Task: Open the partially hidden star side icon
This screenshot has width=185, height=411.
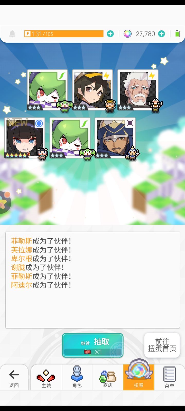Action: click(5, 202)
